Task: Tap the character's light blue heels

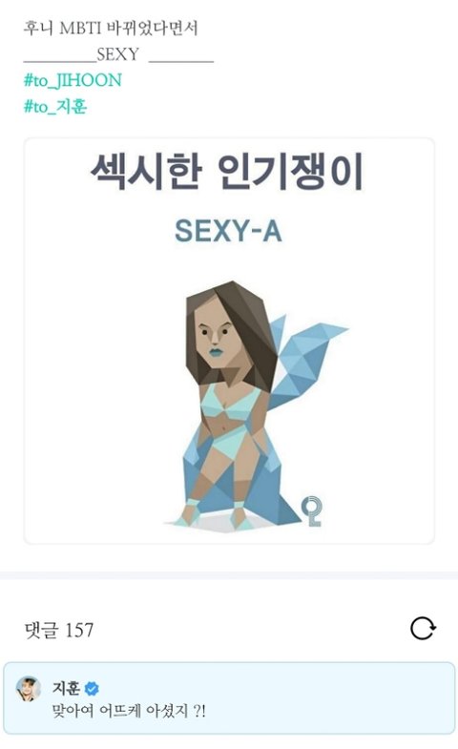Action: point(215,515)
